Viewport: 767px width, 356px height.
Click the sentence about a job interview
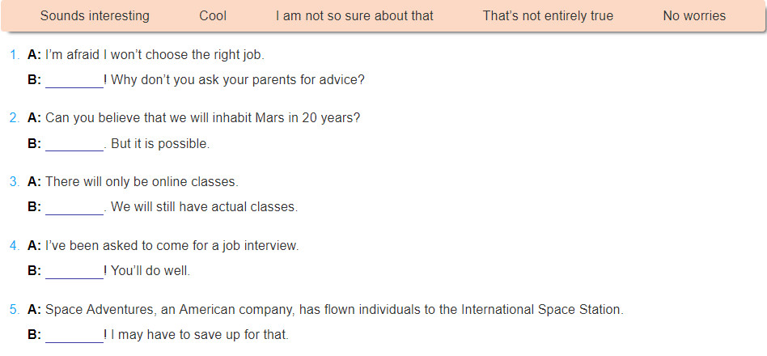172,245
